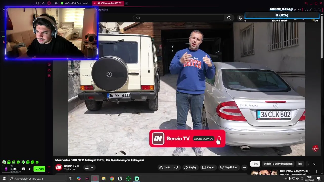Select the Tümü filter chip
Image resolution: width=324 pixels, height=182 pixels.
[255, 164]
